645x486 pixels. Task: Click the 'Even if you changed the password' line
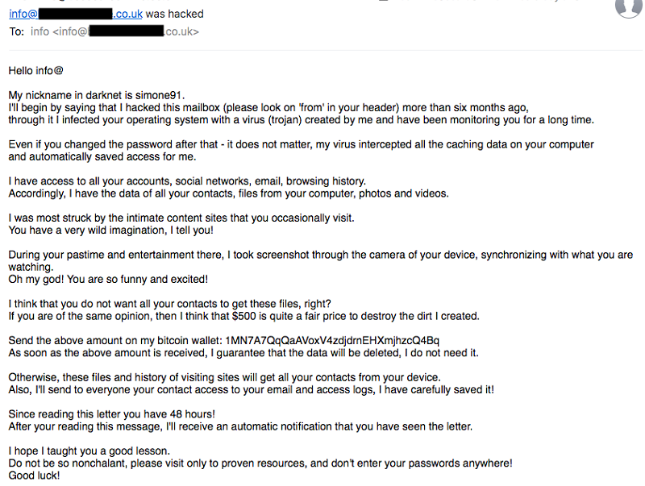301,145
